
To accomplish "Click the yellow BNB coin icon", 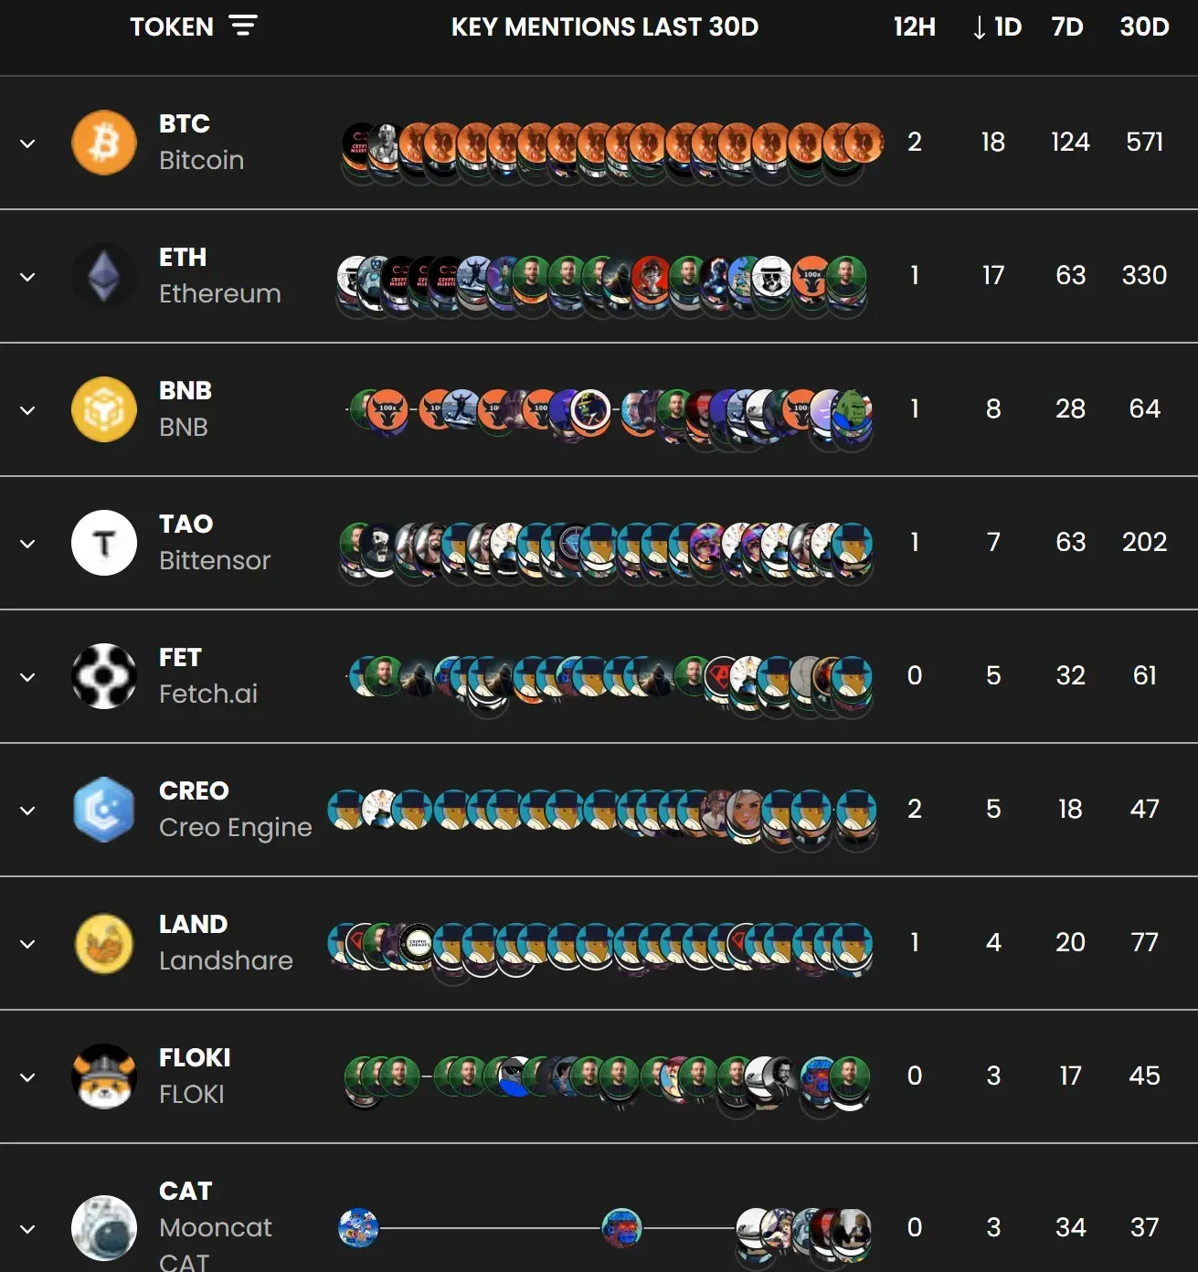I will tap(104, 409).
